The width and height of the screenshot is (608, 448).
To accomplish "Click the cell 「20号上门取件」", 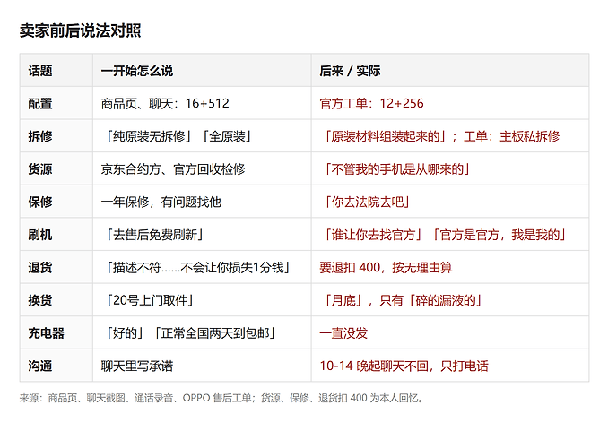I will (202, 299).
